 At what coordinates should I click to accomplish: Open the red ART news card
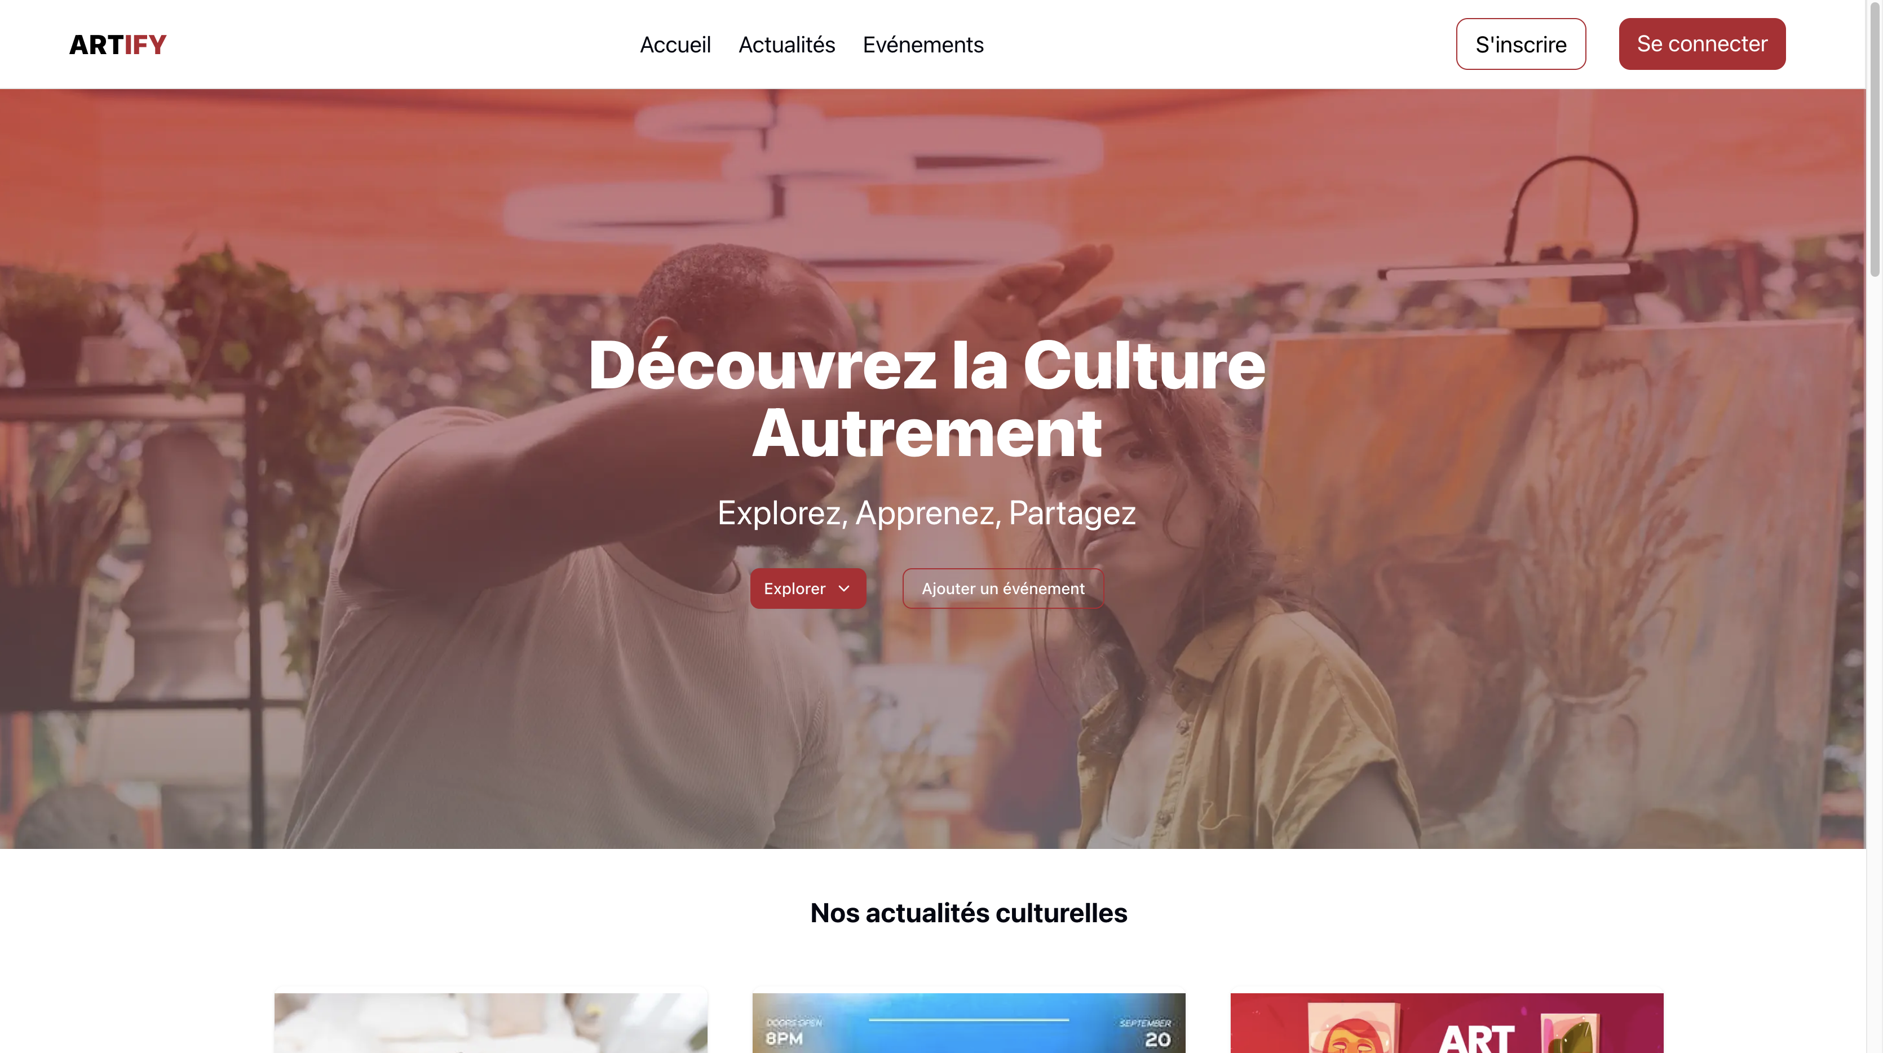click(x=1447, y=1023)
